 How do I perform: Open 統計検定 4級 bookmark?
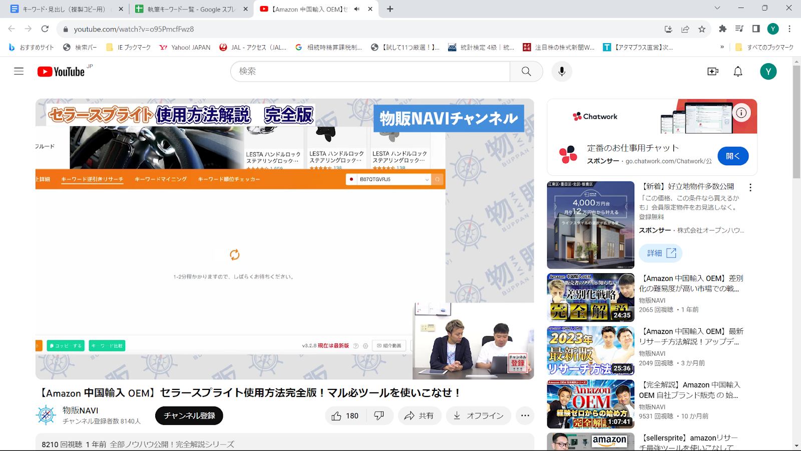click(x=482, y=47)
